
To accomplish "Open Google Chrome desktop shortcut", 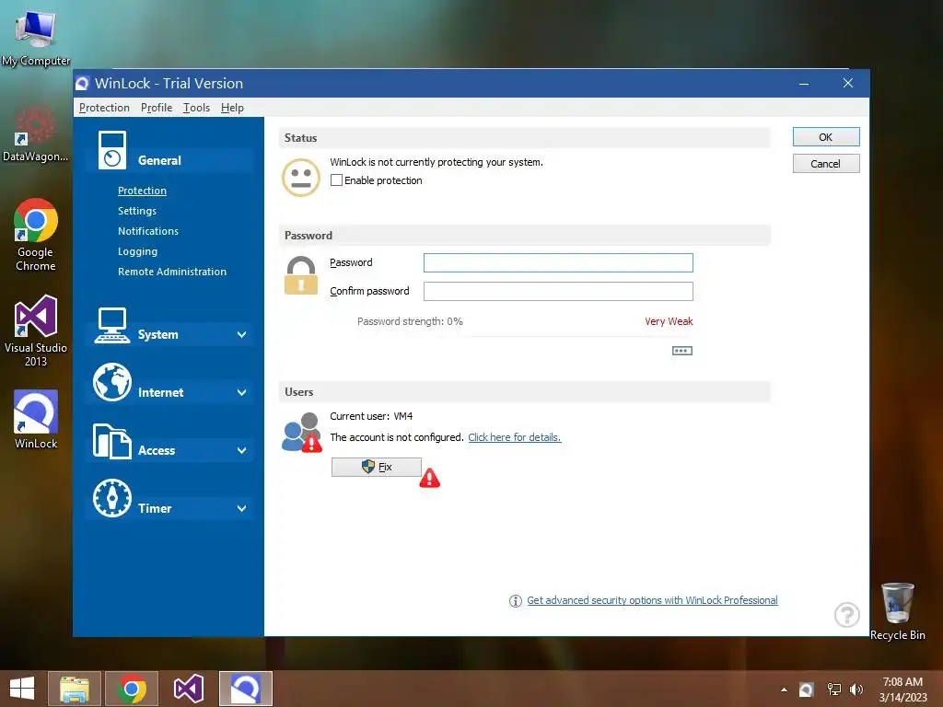I will click(36, 235).
